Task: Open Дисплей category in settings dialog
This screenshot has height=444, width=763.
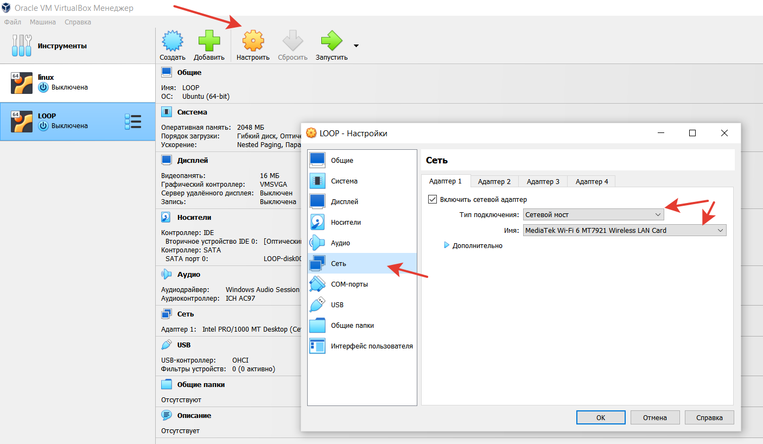Action: click(362, 201)
